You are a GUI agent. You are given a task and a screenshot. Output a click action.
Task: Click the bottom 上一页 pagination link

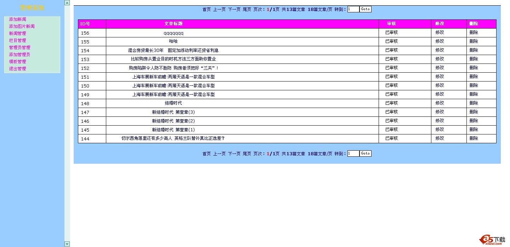click(x=219, y=154)
